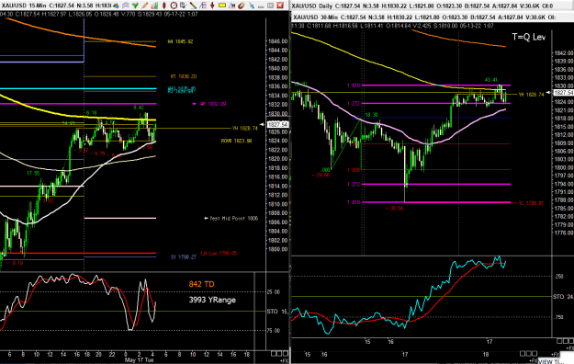Click the green funnel filter icon

pyautogui.click(x=135, y=6)
